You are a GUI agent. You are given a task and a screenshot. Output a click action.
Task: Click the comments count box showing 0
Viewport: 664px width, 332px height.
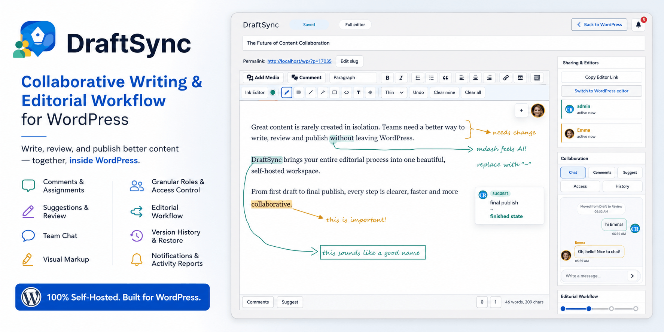482,302
